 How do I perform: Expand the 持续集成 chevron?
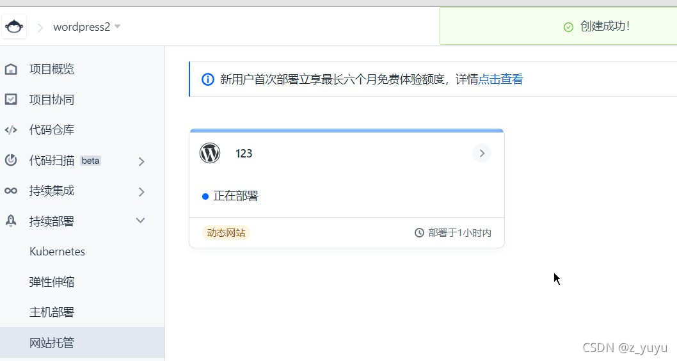141,192
